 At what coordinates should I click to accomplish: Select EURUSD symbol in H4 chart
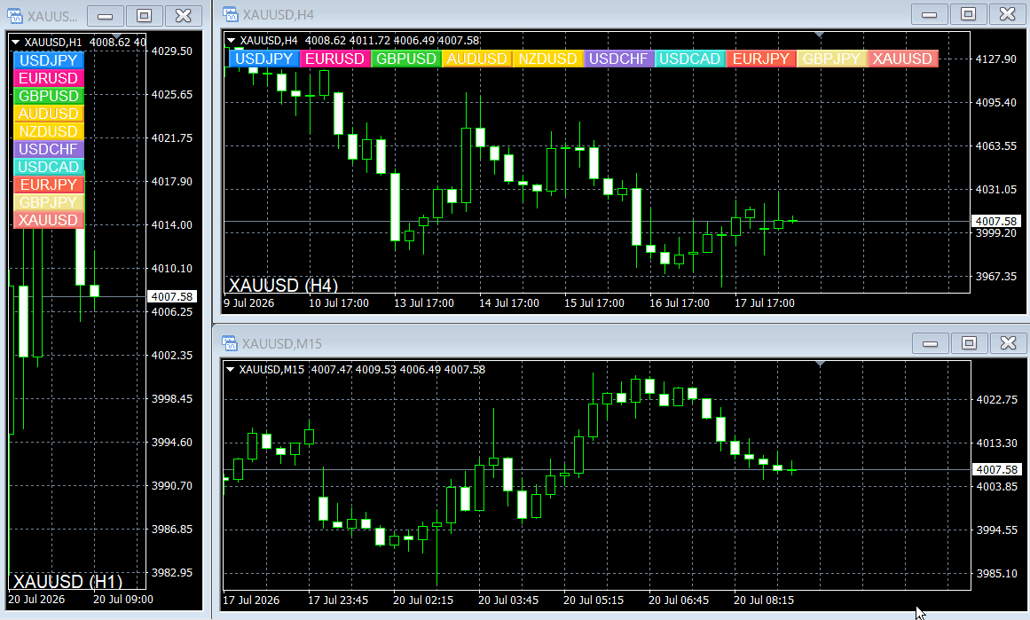point(335,59)
